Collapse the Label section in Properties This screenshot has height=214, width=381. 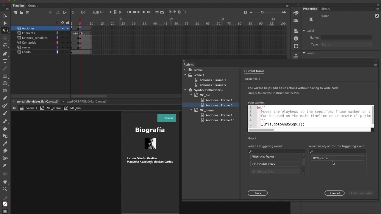tap(304, 31)
